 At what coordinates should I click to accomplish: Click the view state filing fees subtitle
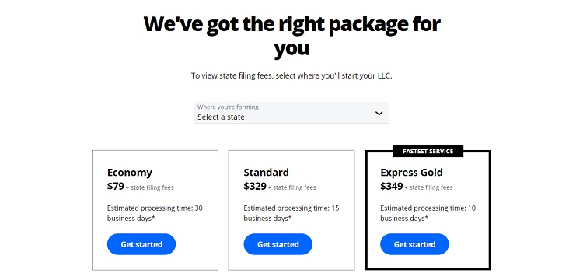click(x=291, y=76)
